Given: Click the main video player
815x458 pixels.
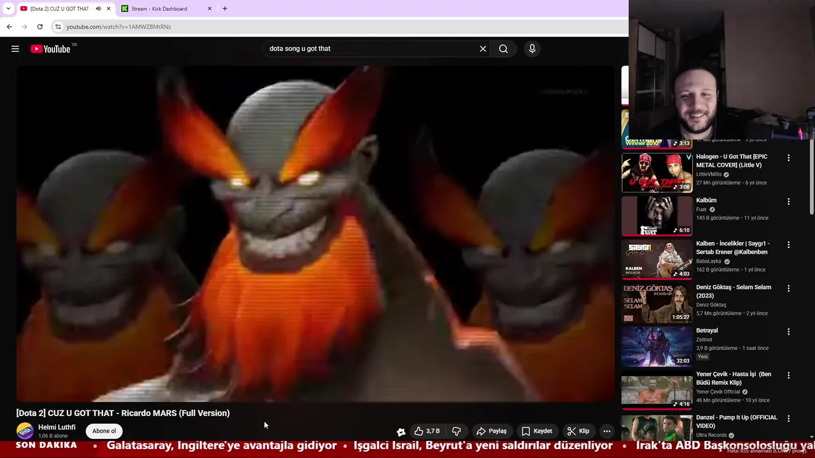Looking at the screenshot, I should pyautogui.click(x=316, y=233).
